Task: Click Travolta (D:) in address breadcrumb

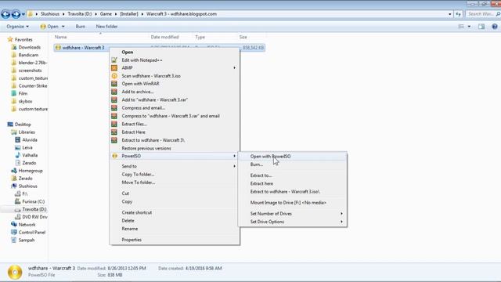Action: (x=80, y=14)
